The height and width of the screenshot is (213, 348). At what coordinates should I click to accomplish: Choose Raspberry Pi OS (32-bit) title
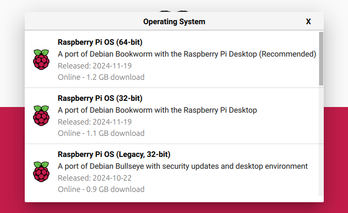(x=100, y=98)
